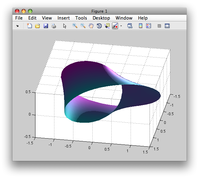Activate the Zoom Out tool
This screenshot has width=199, height=178.
coord(83,26)
